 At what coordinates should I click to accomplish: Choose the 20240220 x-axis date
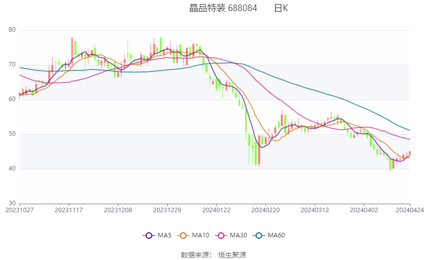click(265, 210)
